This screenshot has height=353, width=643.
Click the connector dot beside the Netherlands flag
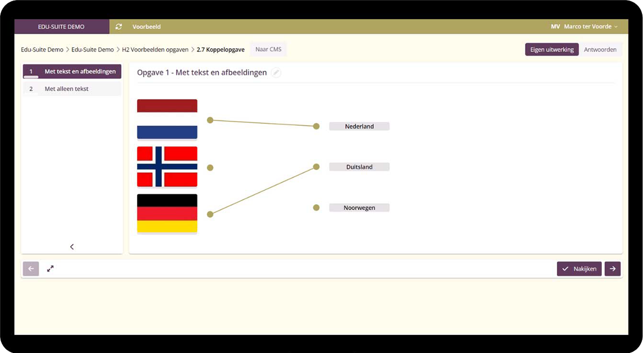point(210,120)
